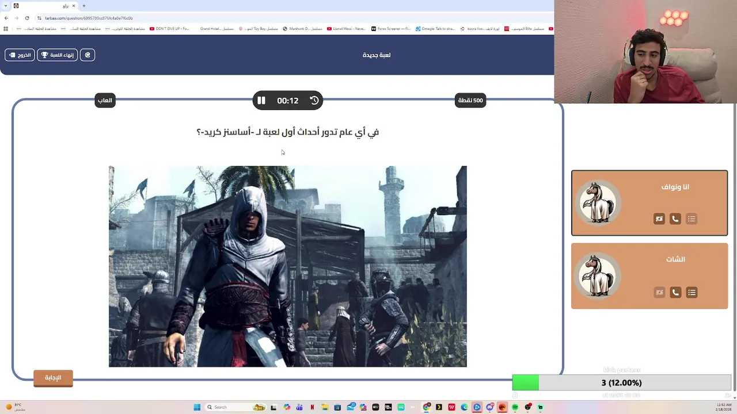Open the Assassin's Creed question image
The width and height of the screenshot is (737, 414).
coord(288,266)
